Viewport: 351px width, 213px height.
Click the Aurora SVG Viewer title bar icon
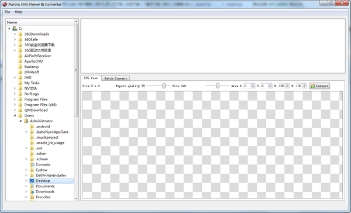tap(5, 4)
